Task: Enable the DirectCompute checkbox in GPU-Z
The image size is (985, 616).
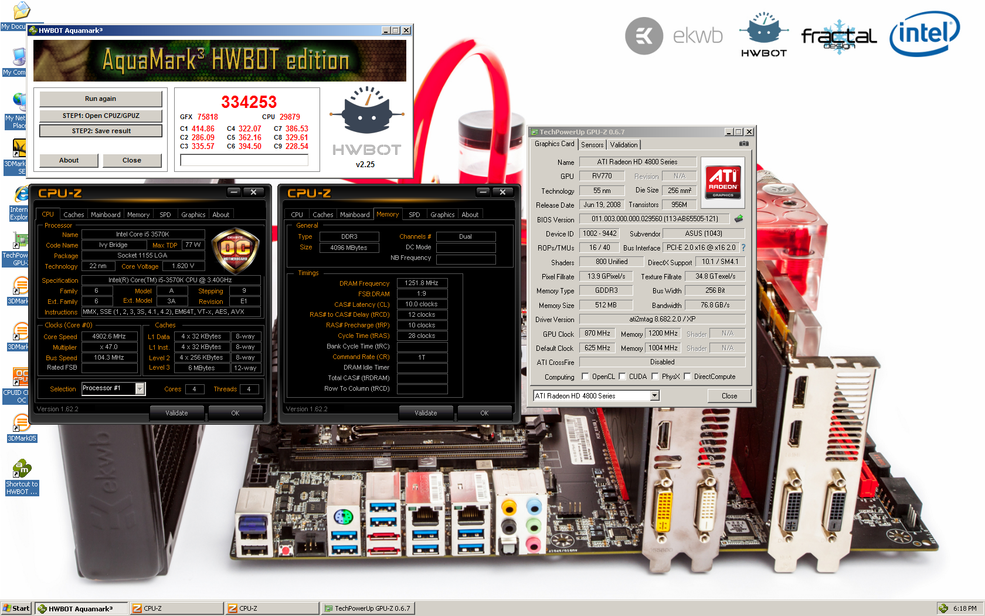Action: point(688,377)
